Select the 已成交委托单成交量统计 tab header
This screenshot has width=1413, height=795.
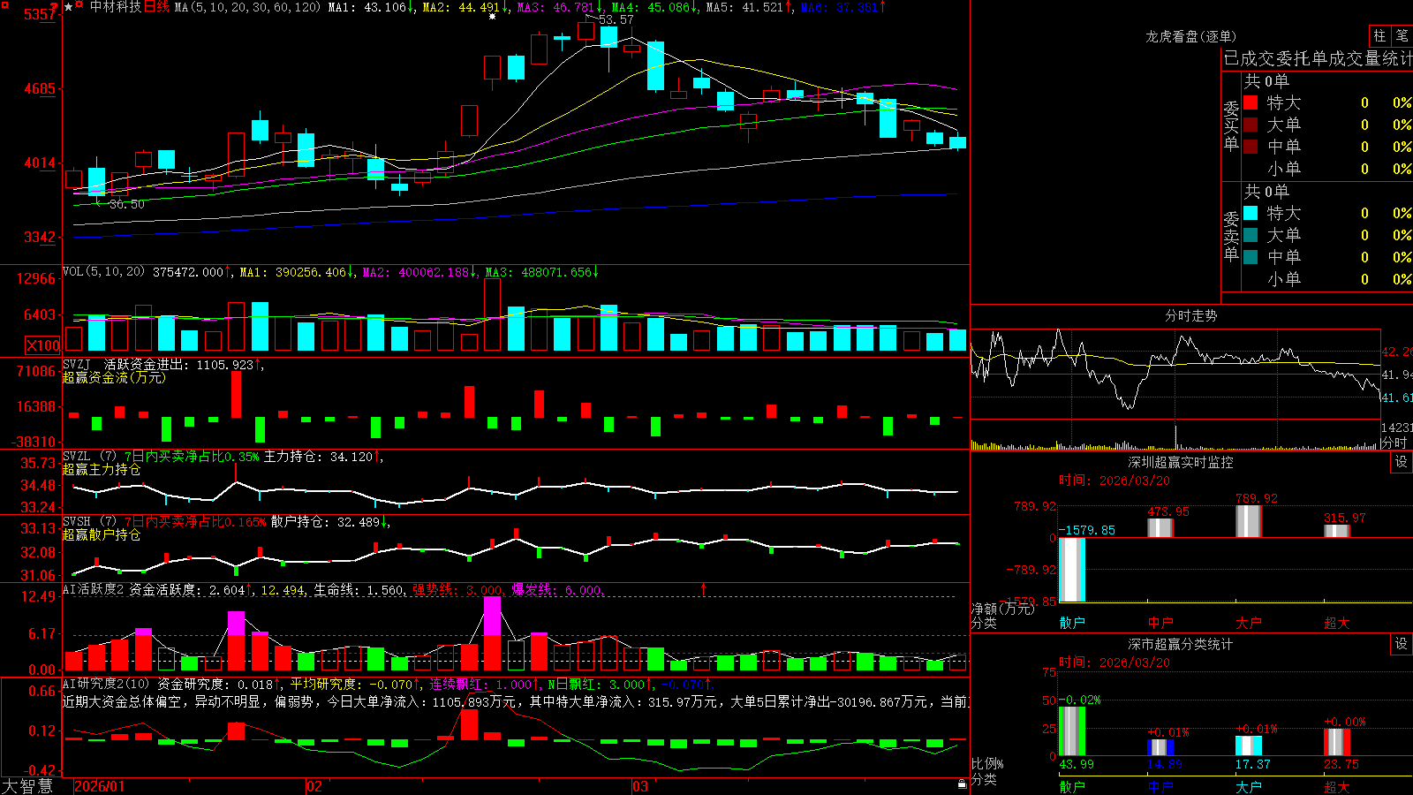(1318, 58)
